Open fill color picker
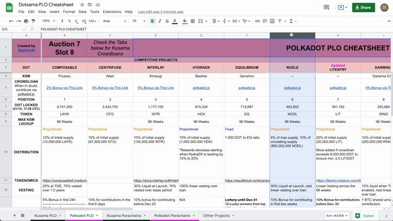 (x=185, y=21)
